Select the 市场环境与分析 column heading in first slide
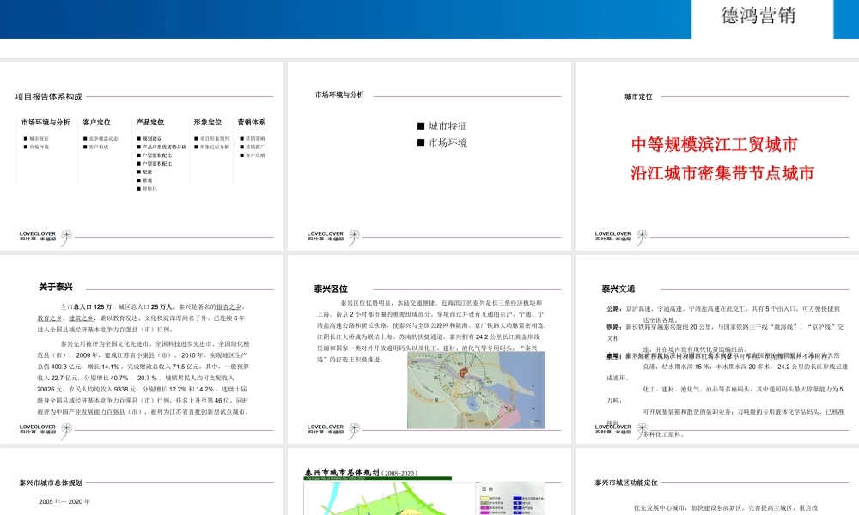The width and height of the screenshot is (859, 515). [x=46, y=123]
